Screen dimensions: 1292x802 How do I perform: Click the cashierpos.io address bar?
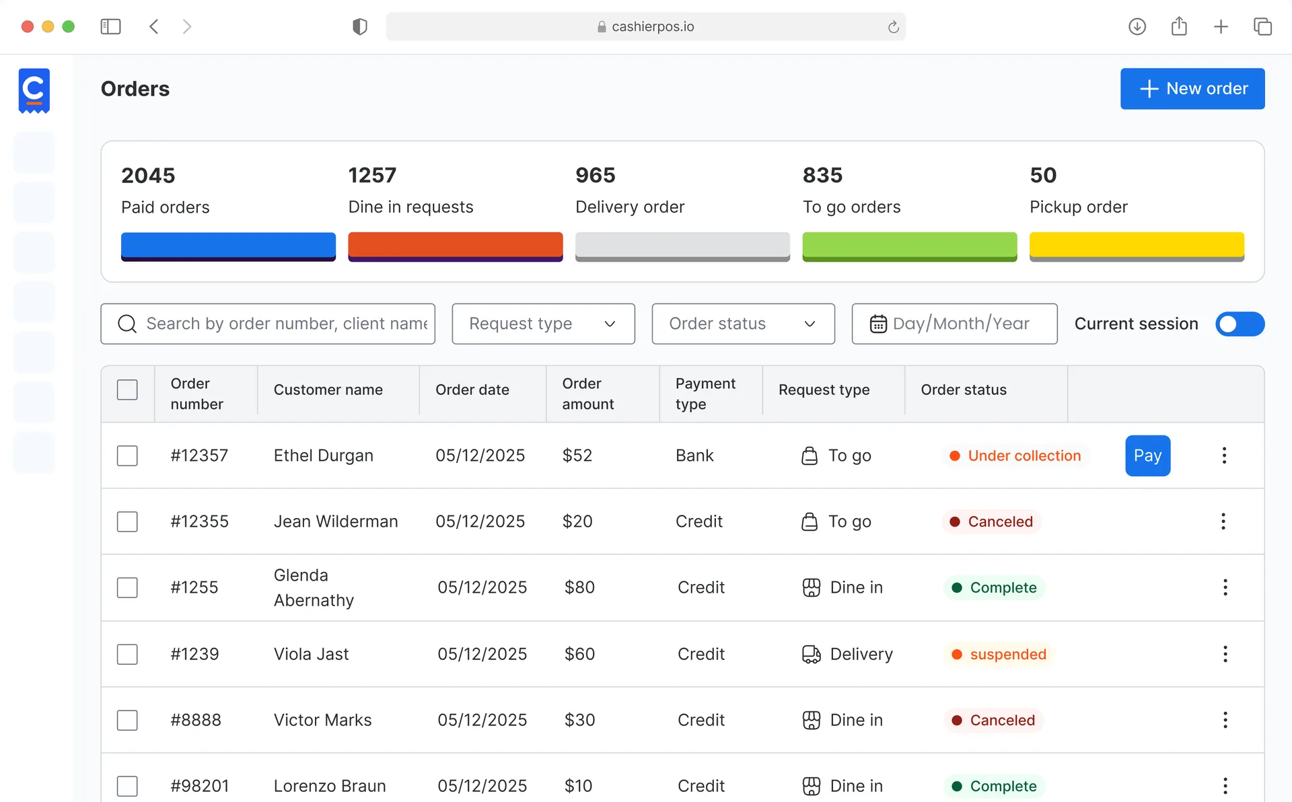[x=645, y=26]
